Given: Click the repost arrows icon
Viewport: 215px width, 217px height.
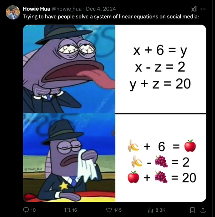Looking at the screenshot, I should [x=67, y=210].
